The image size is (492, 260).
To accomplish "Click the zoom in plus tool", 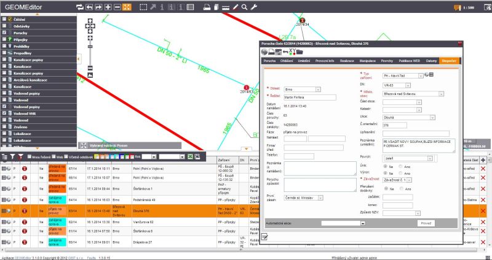I will [108, 7].
